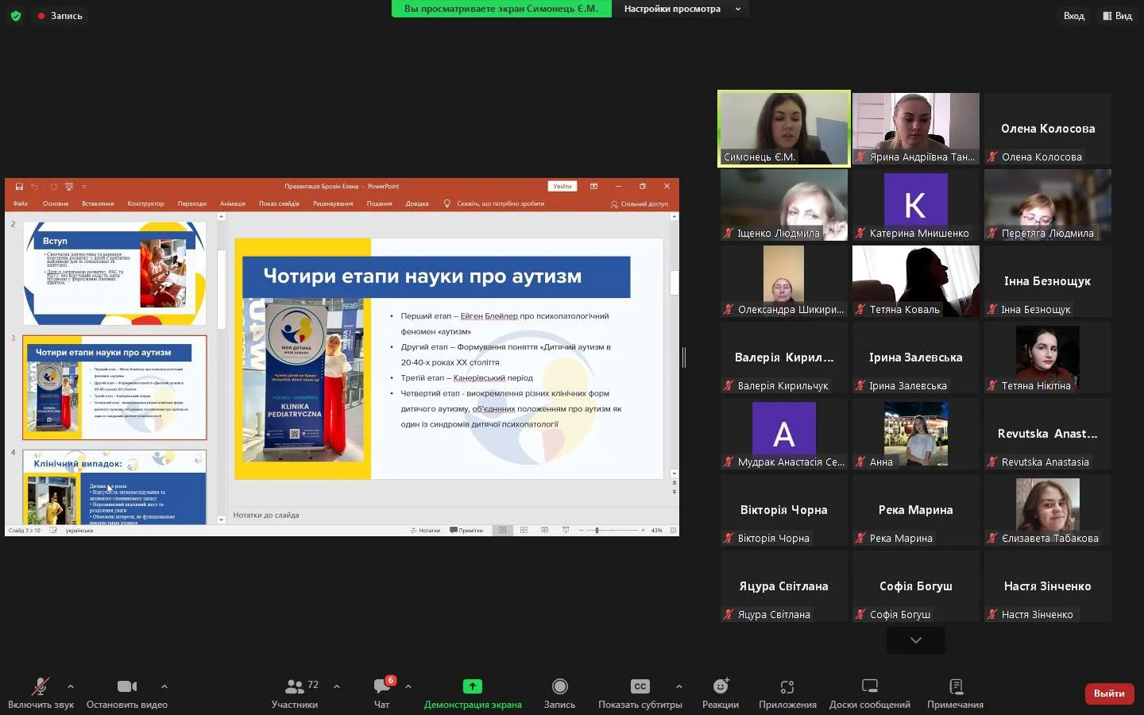The image size is (1144, 715).
Task: Click the slide title Чотири етапи науки про аутизм
Action: pyautogui.click(x=423, y=276)
